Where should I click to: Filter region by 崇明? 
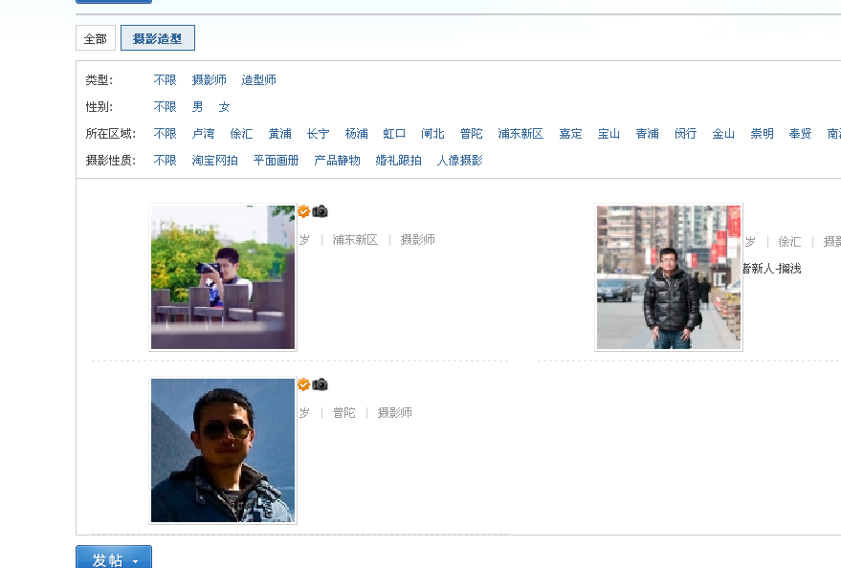click(x=763, y=134)
